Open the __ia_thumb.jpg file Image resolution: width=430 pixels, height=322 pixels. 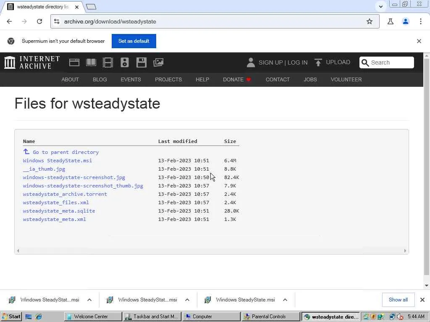click(44, 169)
